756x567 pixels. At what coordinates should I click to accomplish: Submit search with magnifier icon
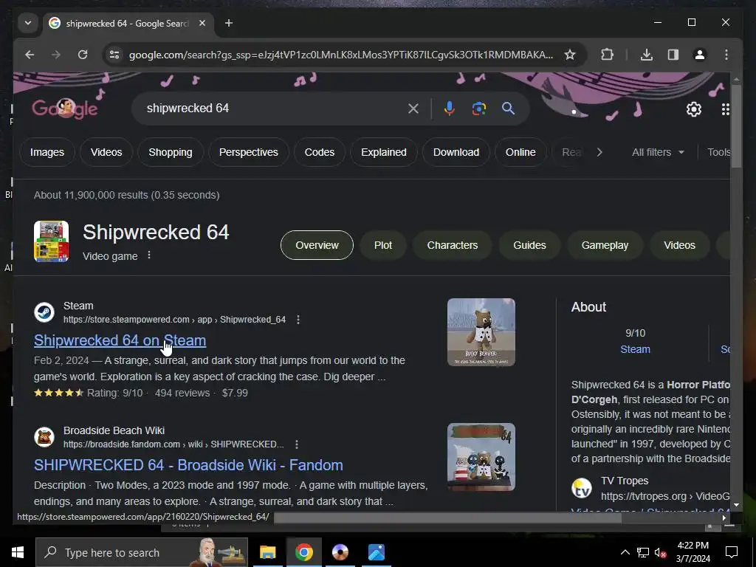[508, 109]
